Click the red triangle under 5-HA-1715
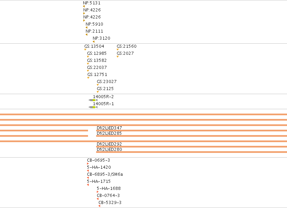287x208 pixels. [88, 185]
